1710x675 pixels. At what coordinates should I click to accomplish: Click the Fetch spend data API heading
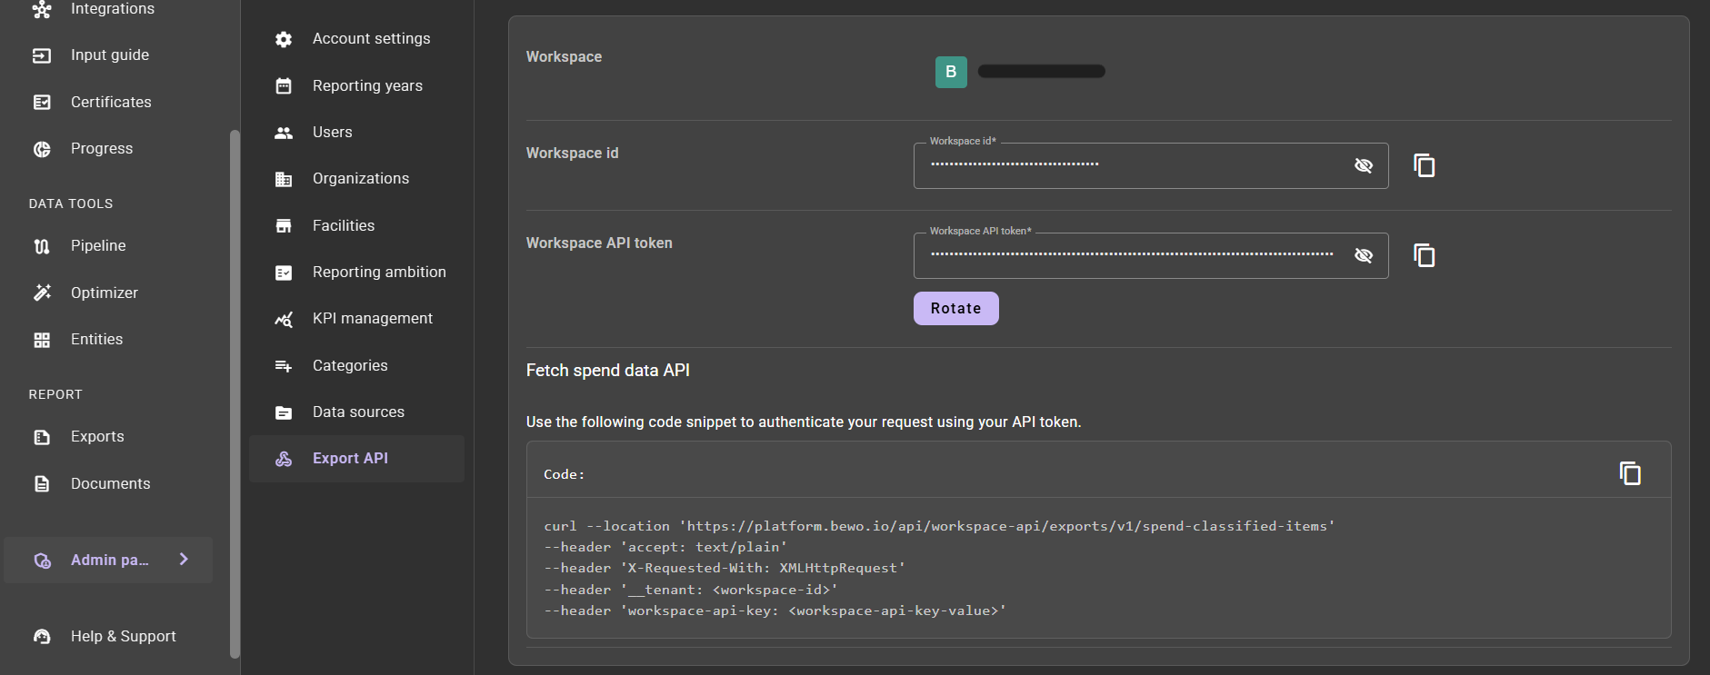608,370
